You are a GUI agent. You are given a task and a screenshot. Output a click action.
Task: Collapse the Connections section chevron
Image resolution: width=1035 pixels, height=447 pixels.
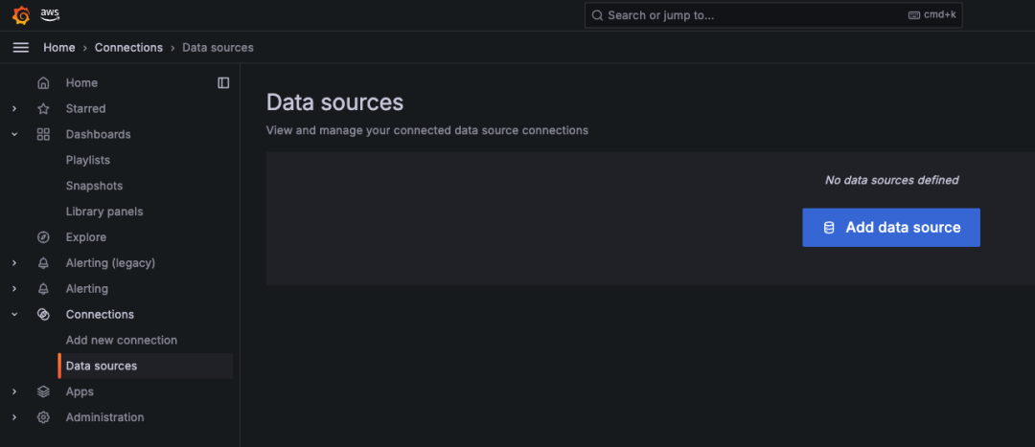pos(14,315)
